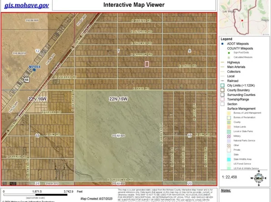
Task: Click the Calculated Measure legend symbol
Action: 229,58
